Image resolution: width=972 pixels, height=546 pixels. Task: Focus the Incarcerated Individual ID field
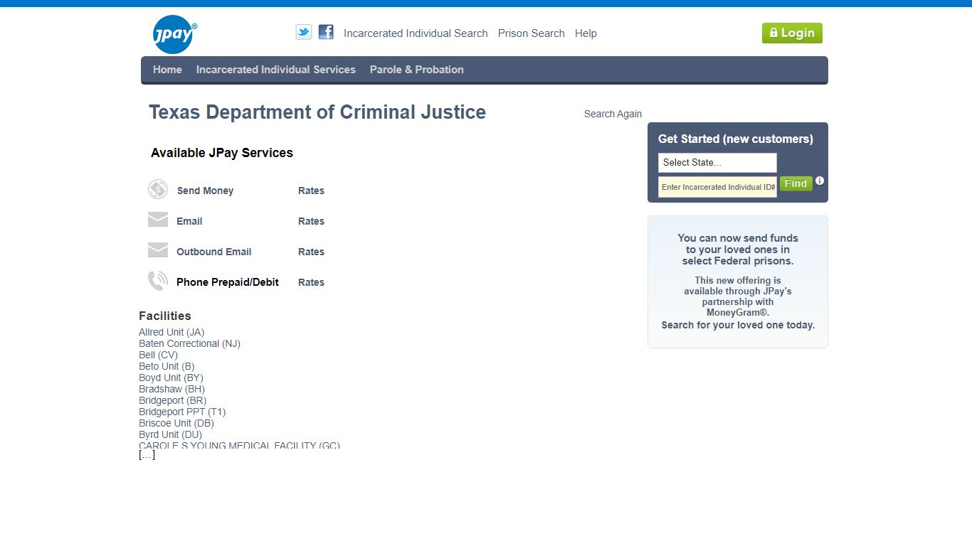717,187
